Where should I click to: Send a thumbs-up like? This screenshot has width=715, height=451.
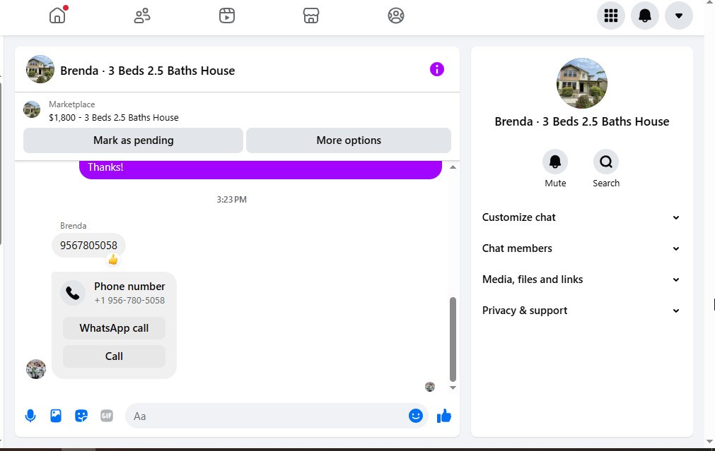[x=443, y=416]
